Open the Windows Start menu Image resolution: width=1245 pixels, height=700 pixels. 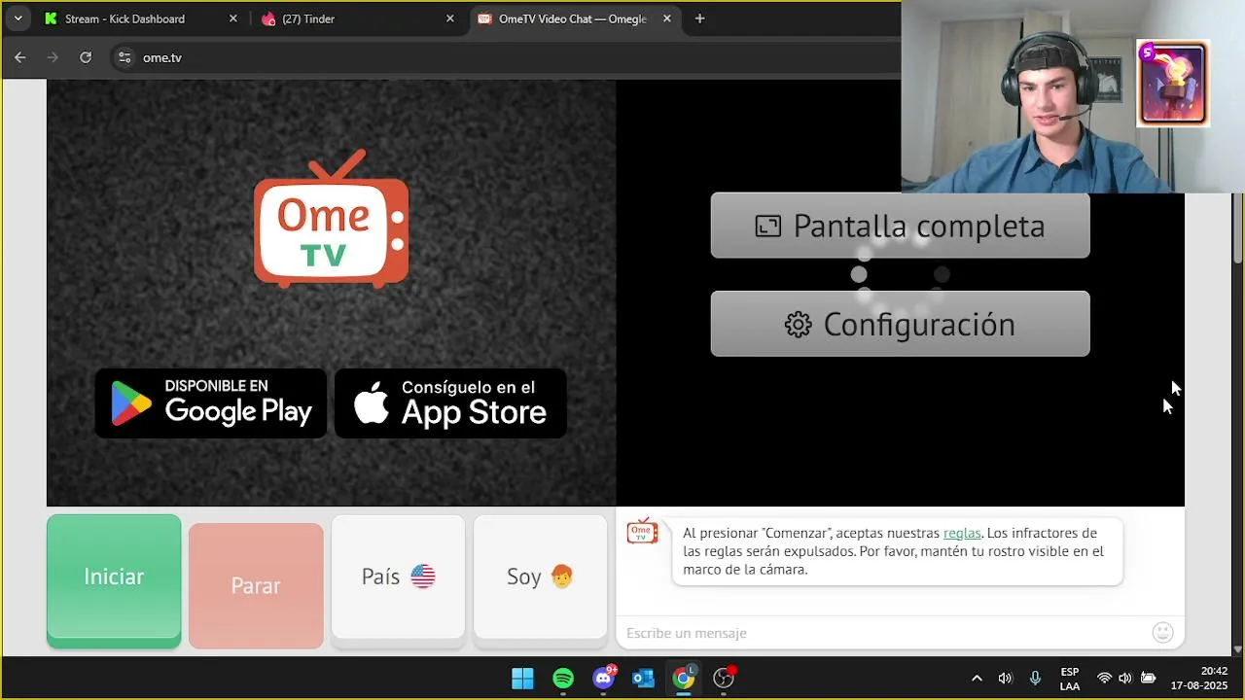[522, 679]
